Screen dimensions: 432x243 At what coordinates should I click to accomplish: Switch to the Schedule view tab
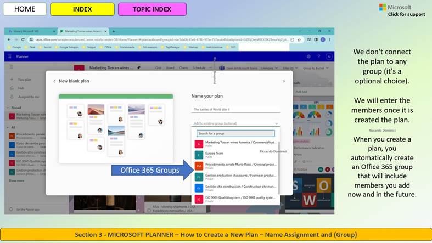199,67
